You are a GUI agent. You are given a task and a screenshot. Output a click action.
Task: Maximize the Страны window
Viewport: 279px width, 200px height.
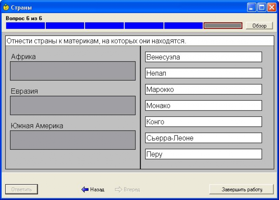[x=262, y=7]
